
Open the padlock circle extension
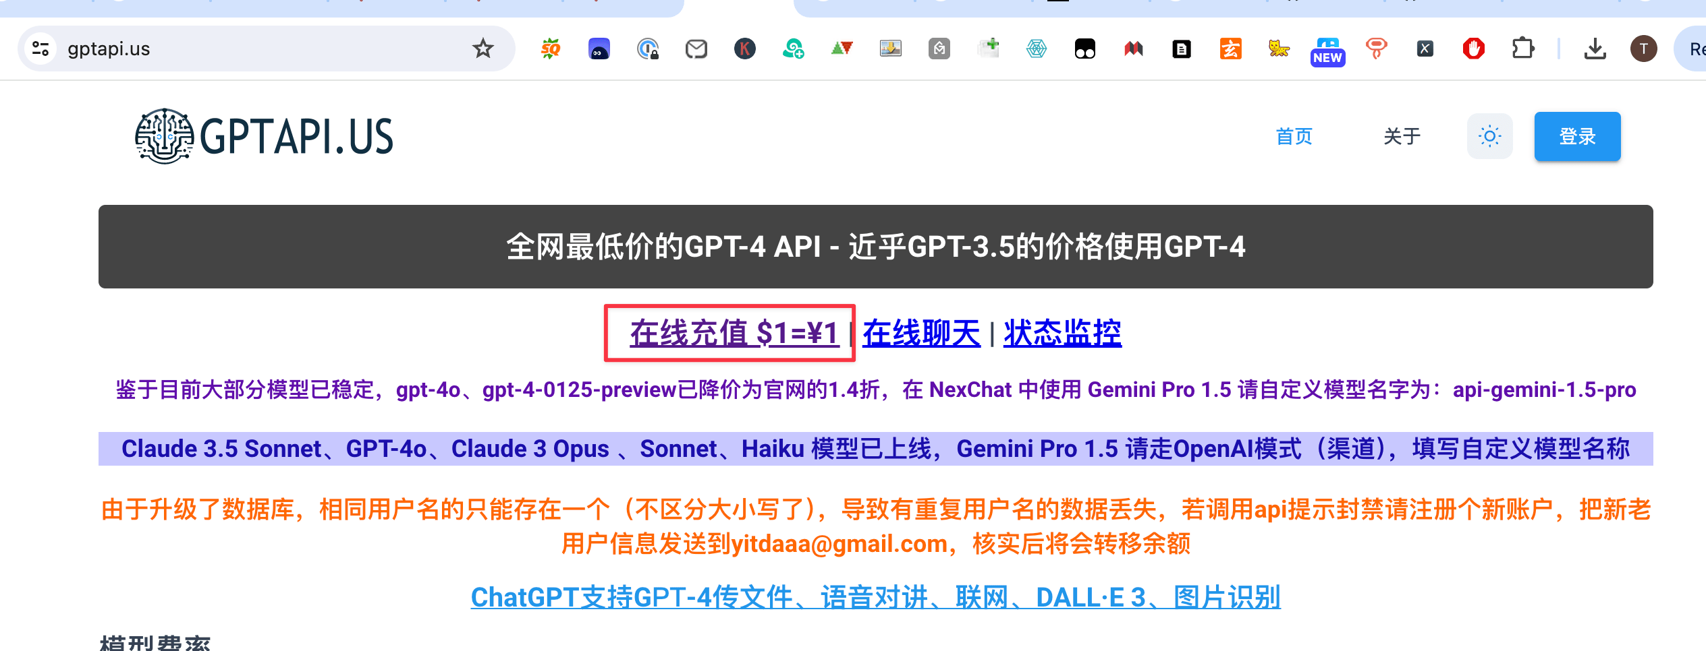pyautogui.click(x=648, y=49)
